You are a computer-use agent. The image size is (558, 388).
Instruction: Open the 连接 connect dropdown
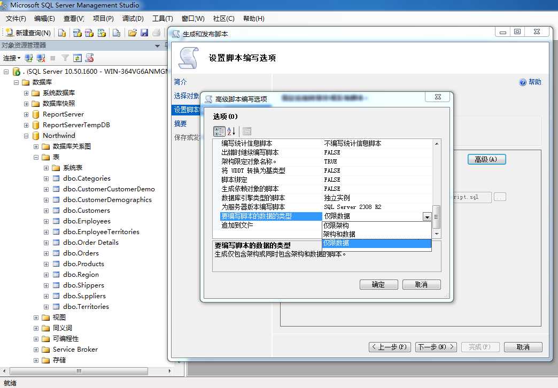[12, 58]
